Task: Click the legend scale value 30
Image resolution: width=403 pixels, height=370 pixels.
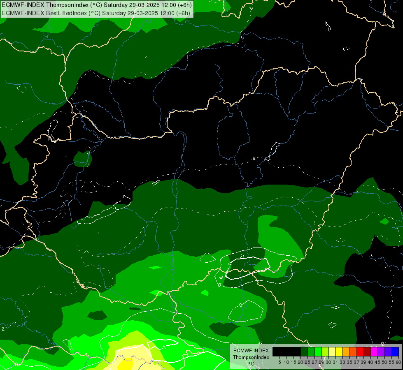Action: pyautogui.click(x=328, y=362)
